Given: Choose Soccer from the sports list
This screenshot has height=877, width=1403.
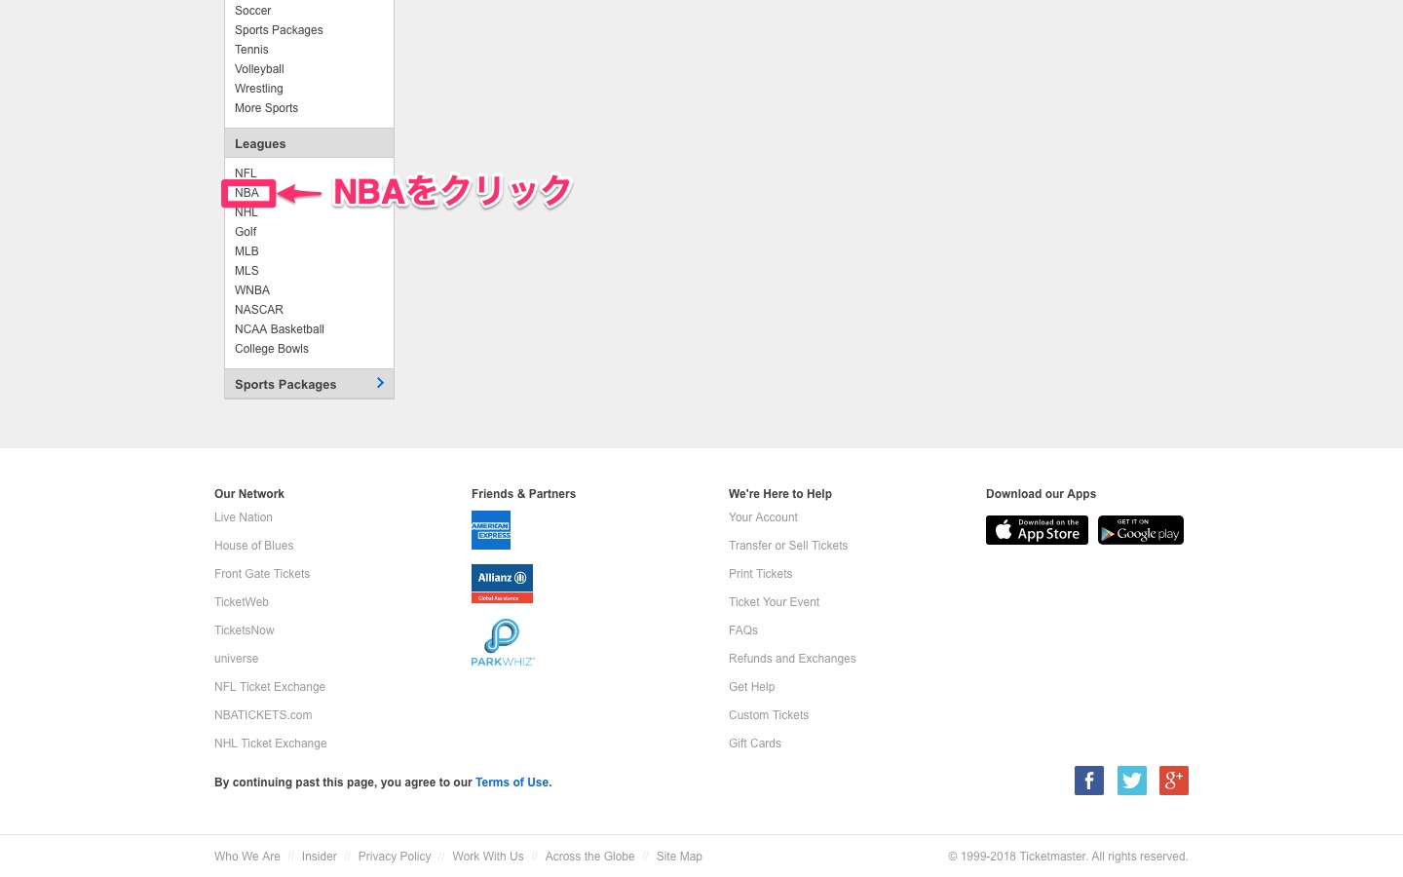Looking at the screenshot, I should point(253,11).
